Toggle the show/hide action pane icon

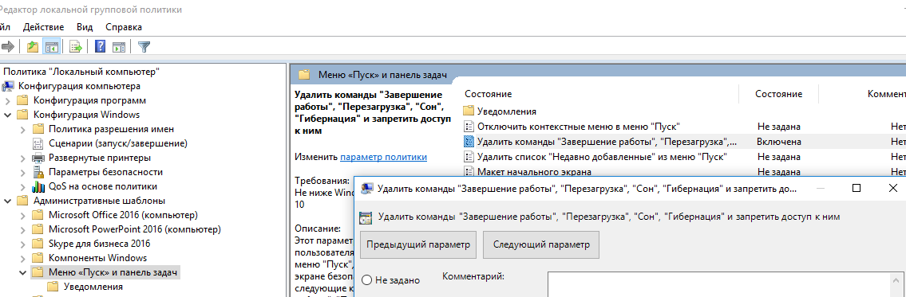click(119, 47)
